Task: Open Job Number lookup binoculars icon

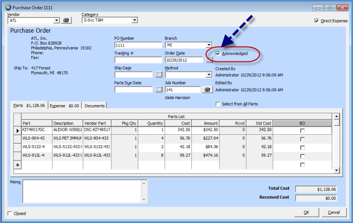Action: click(x=207, y=90)
